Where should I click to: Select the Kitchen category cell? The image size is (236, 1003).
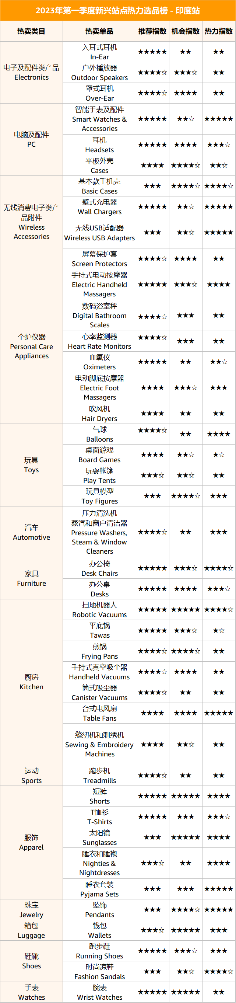coord(32,682)
